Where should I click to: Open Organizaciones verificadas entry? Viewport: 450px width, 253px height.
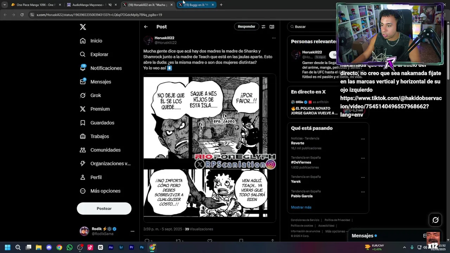click(x=105, y=164)
